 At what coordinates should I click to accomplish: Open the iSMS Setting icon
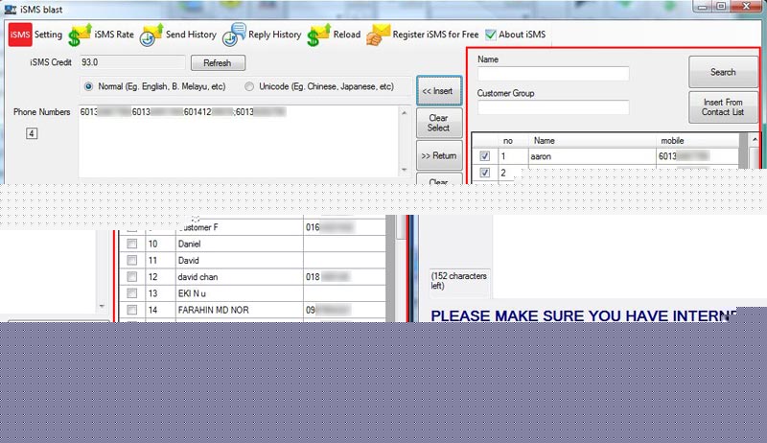click(x=20, y=35)
